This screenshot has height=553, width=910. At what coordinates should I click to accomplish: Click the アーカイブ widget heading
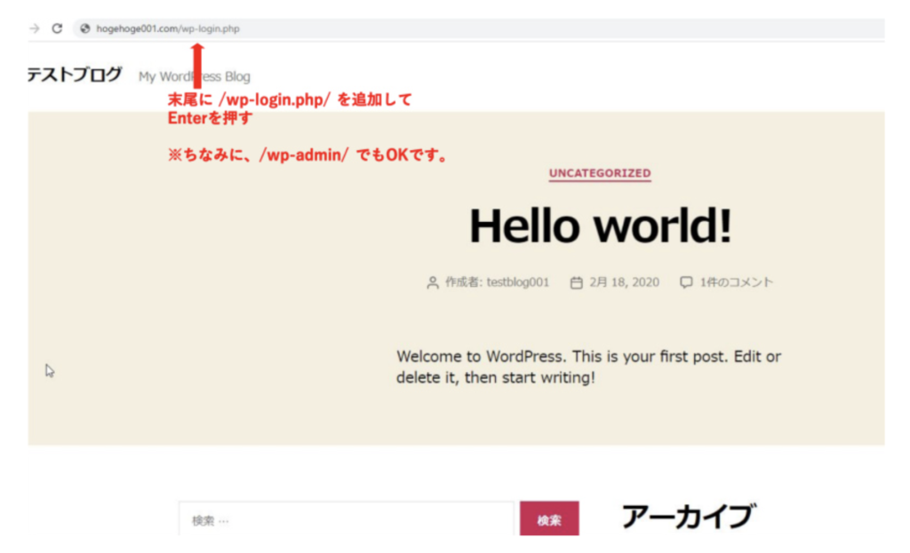tap(689, 517)
